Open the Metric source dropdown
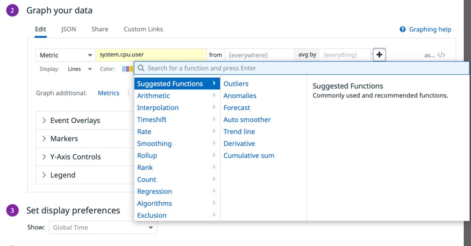 (66, 55)
